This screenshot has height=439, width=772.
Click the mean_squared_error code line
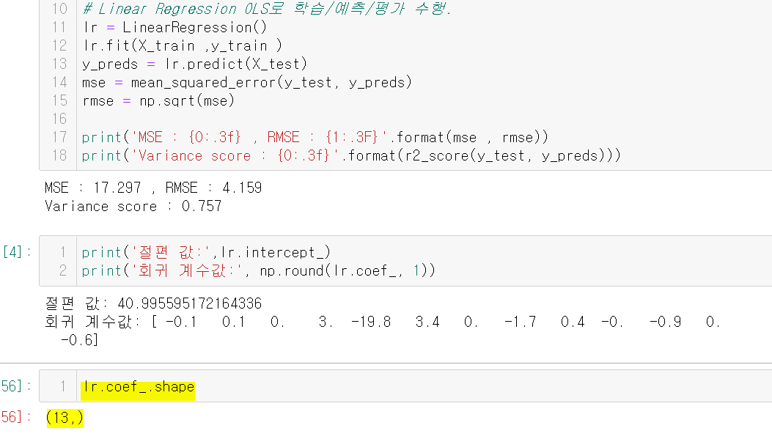247,82
